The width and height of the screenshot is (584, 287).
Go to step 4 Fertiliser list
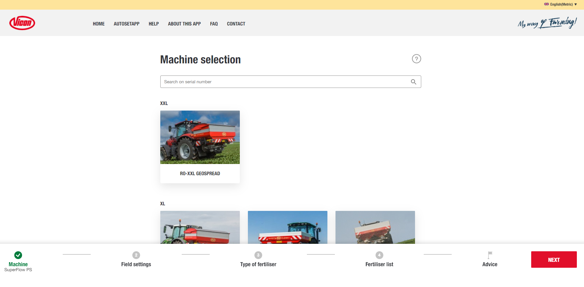click(379, 255)
